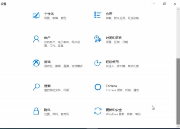Image resolution: width=180 pixels, height=129 pixels.
Task: Click the 个性化 monitor-and-brush icon
Action: click(36, 15)
